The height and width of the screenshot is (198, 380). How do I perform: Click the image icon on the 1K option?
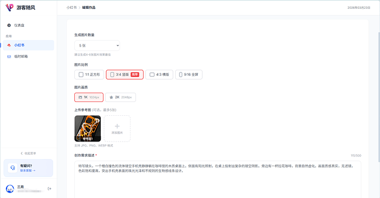coord(80,97)
